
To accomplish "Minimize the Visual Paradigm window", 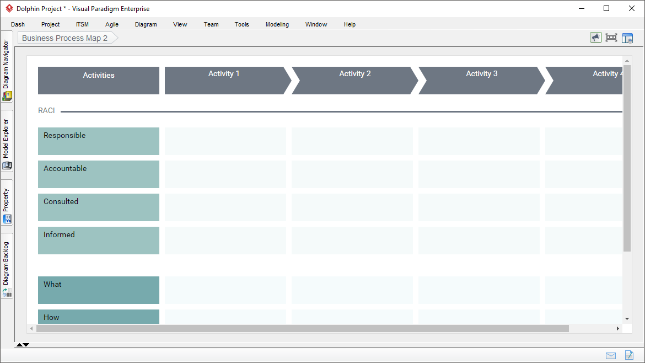I will pos(582,9).
